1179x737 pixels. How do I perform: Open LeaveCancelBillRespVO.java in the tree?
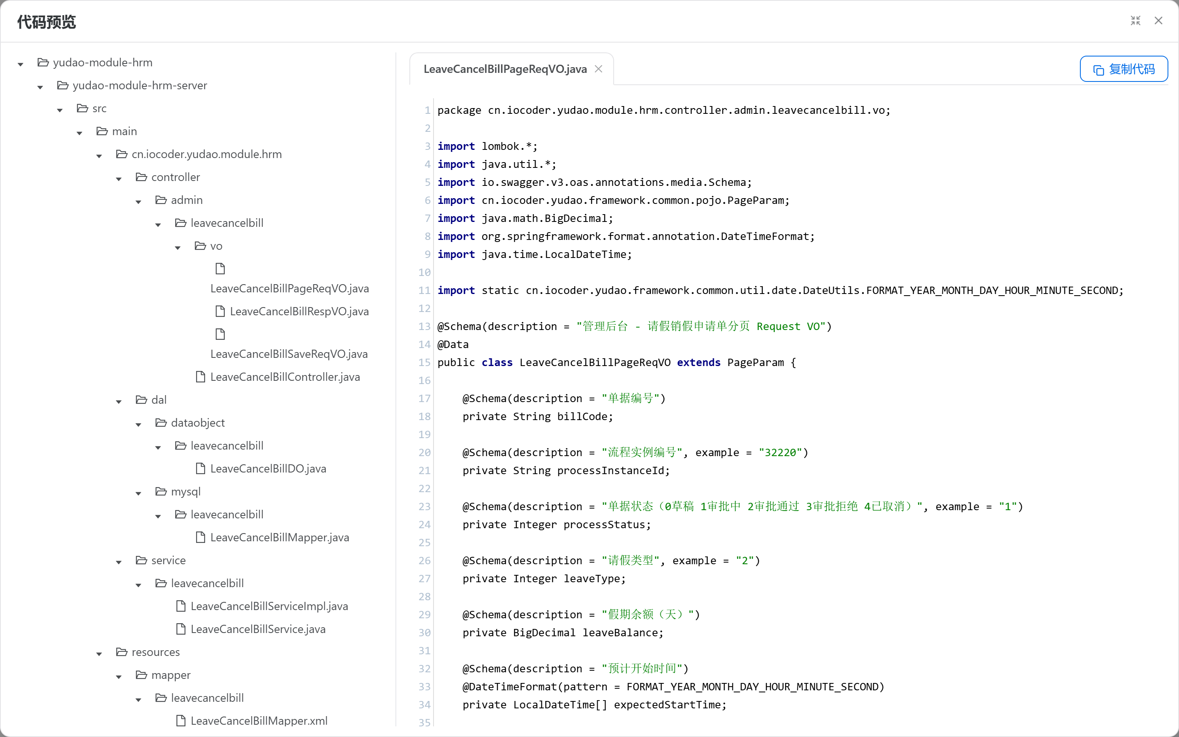[299, 312]
